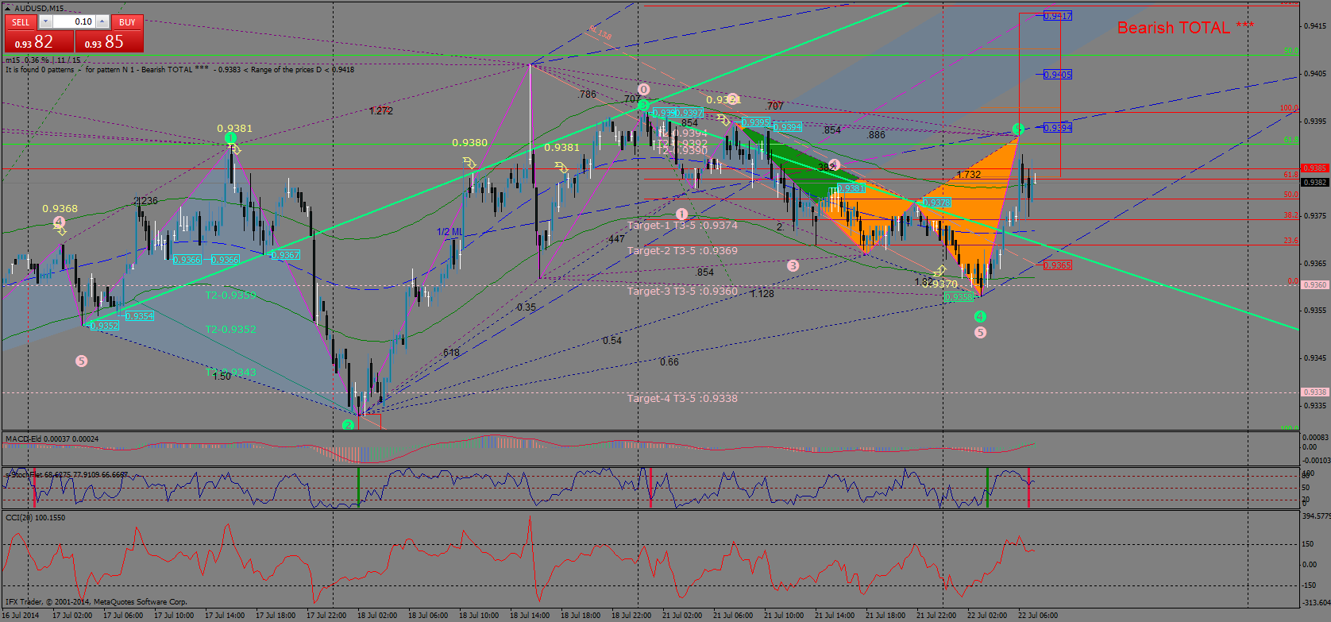
Task: Select the blue 0.9417 price box
Action: (1057, 16)
